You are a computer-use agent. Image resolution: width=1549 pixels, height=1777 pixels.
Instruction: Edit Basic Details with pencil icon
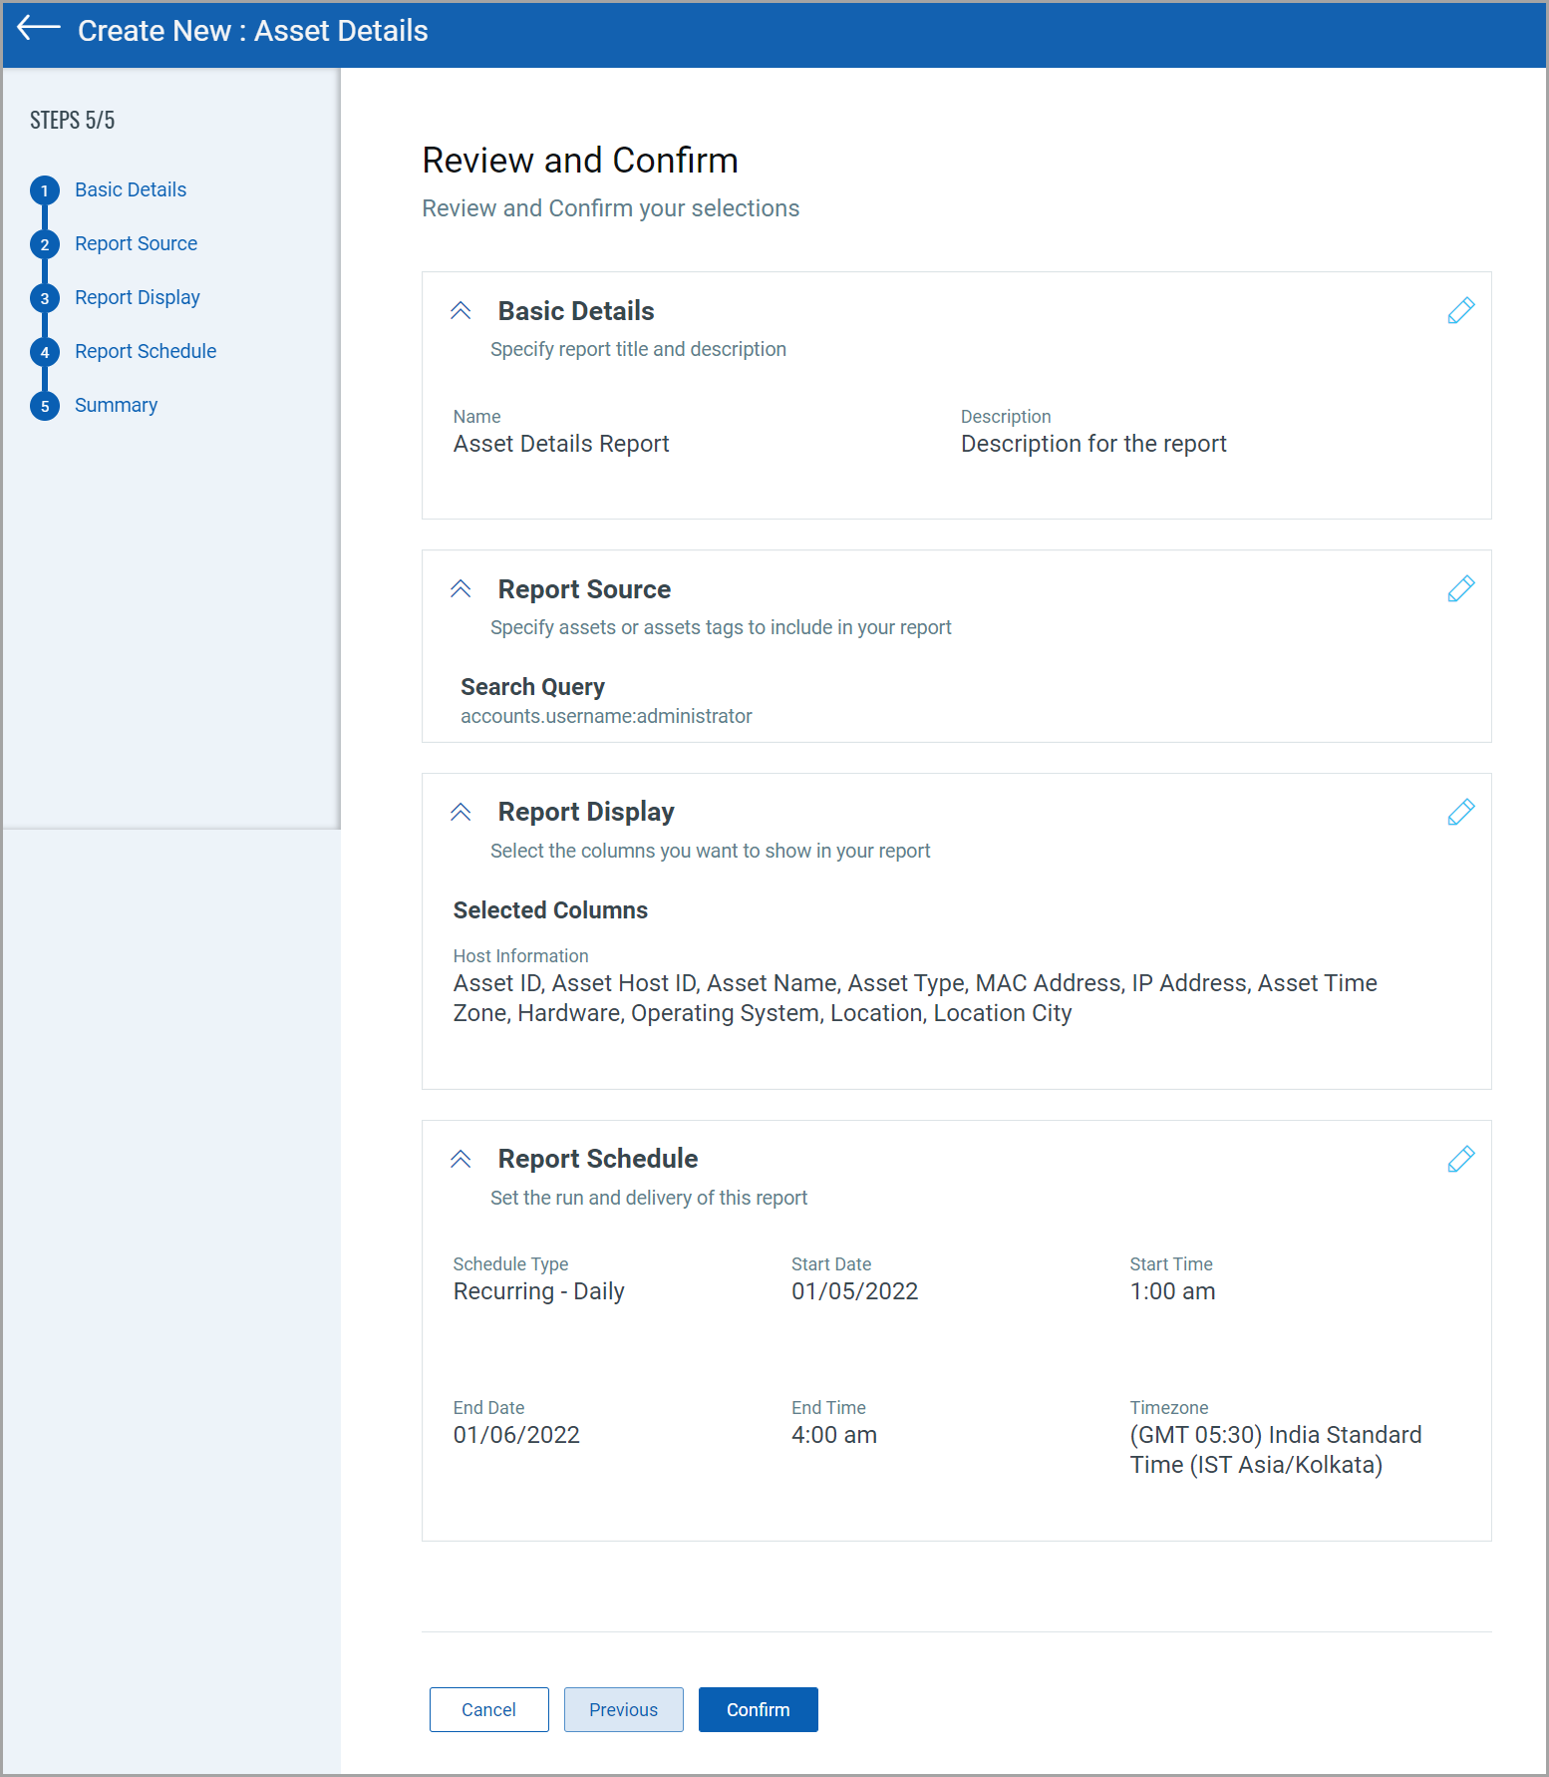coord(1460,311)
